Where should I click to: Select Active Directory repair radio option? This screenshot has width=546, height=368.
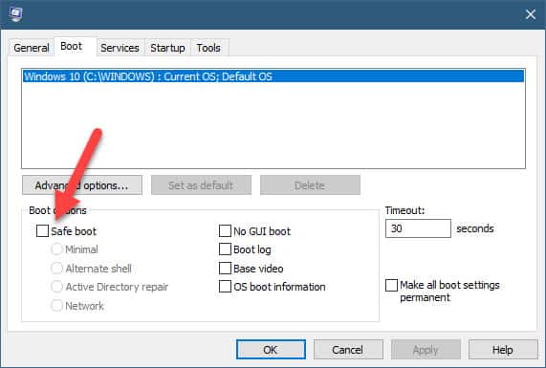coord(56,287)
